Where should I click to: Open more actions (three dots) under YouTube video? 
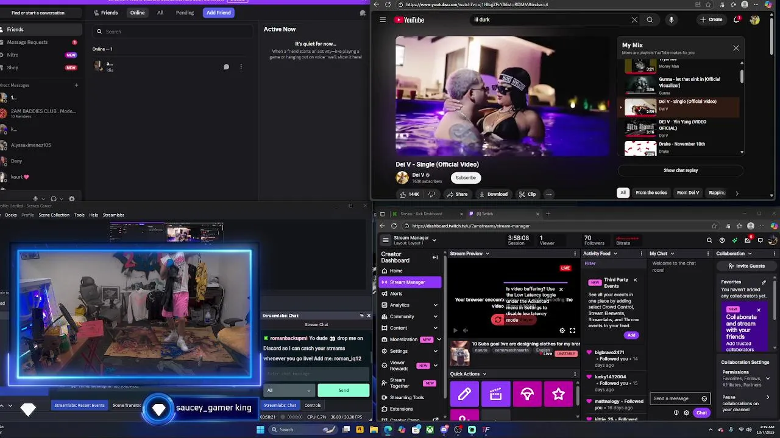[x=548, y=194]
